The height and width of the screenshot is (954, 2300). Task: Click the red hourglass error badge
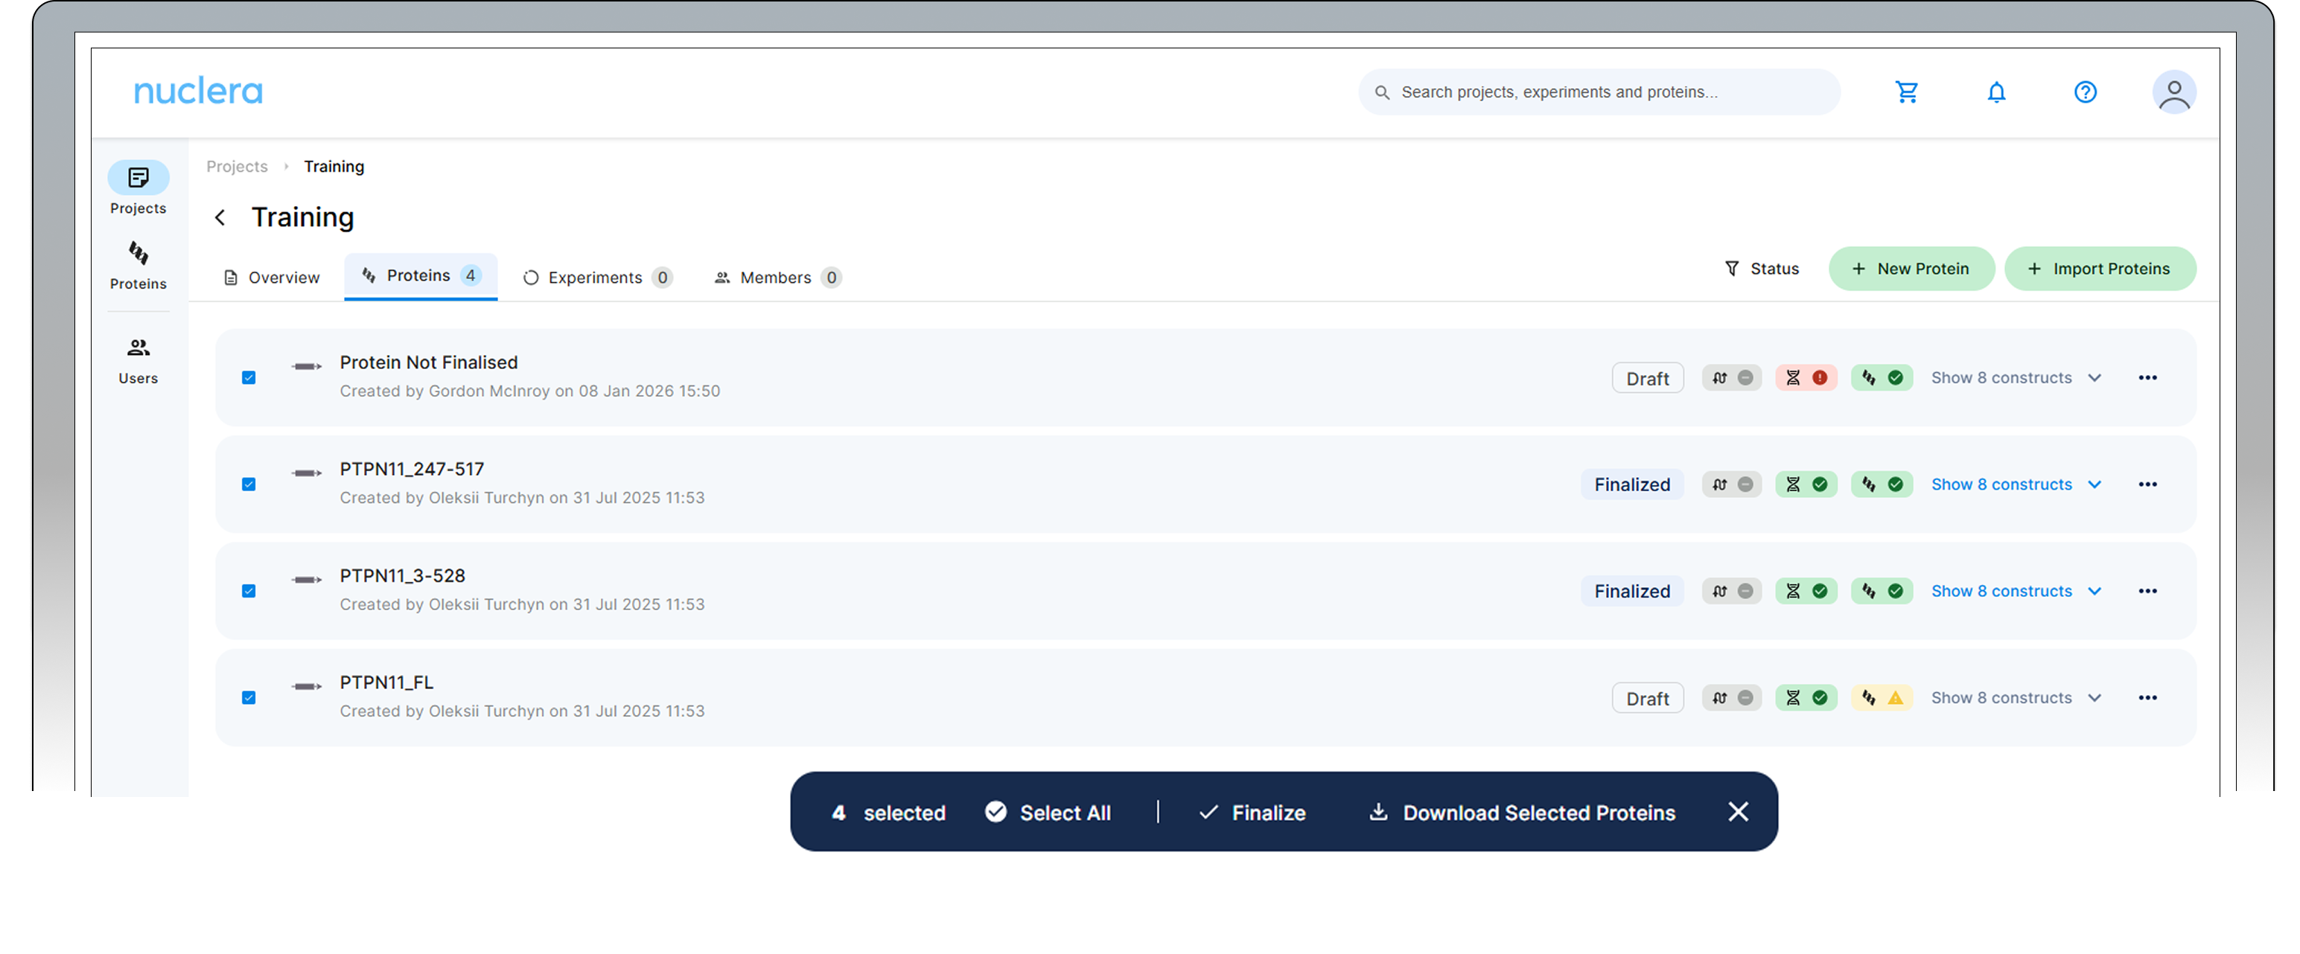(1806, 378)
